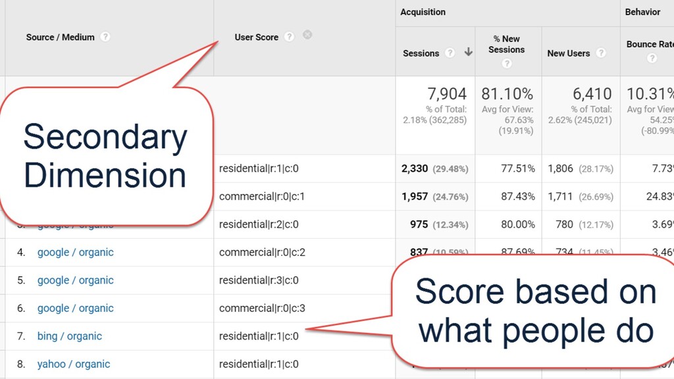
Task: Select 87.43% new sessions cell
Action: point(518,196)
